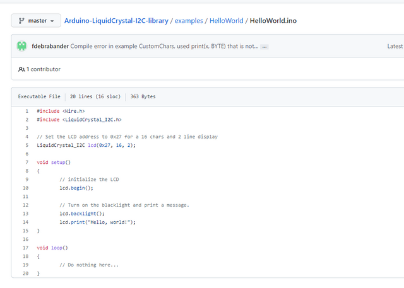Click the 'LiquidCrystal_I2C lcd(0x27, 16, 2);' line
The height and width of the screenshot is (288, 404).
click(x=86, y=146)
